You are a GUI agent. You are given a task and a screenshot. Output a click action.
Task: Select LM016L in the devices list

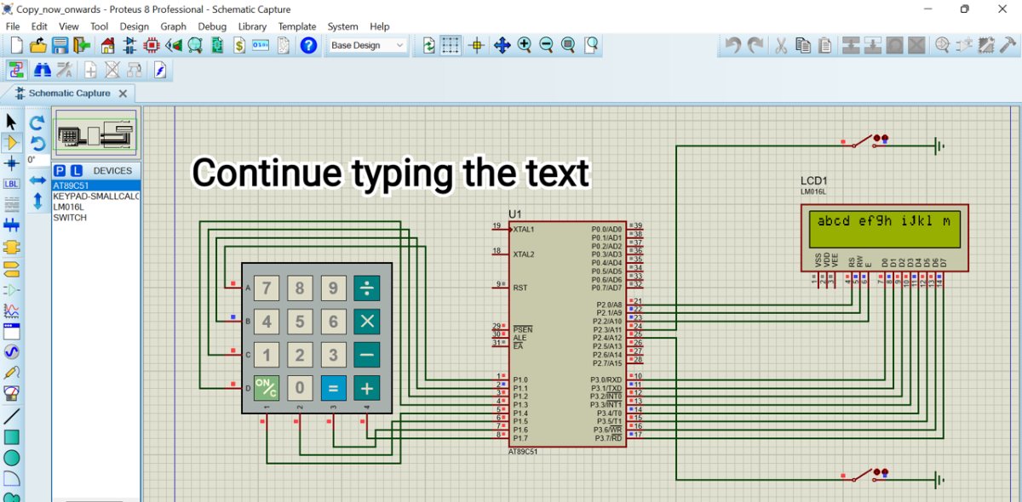tap(95, 207)
